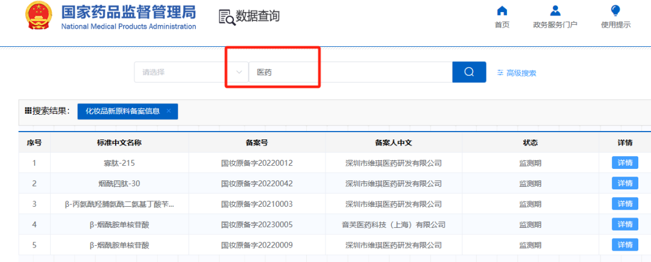The width and height of the screenshot is (651, 262).
Task: Click the grid icon beside 搜索结果
Action: click(x=28, y=111)
